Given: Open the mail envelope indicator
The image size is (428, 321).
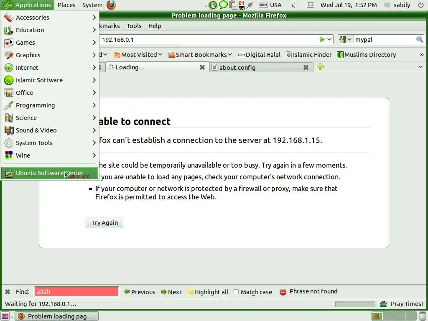Looking at the screenshot, I should coord(311,5).
